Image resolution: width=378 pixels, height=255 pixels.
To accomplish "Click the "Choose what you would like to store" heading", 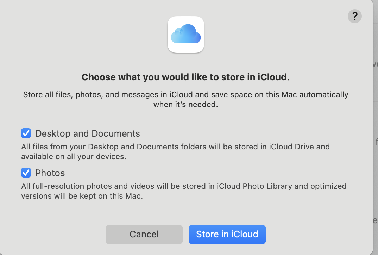I will tap(185, 77).
